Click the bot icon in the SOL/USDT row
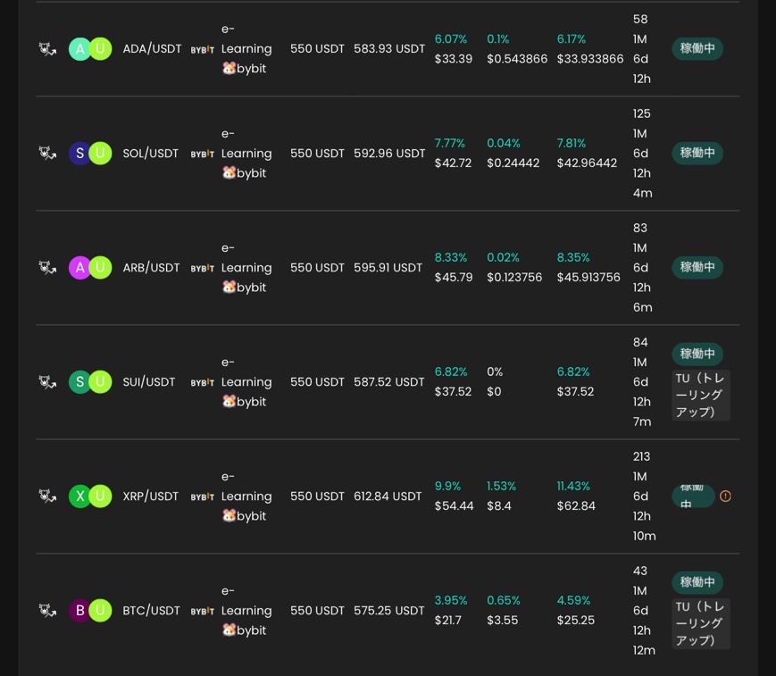Image resolution: width=776 pixels, height=676 pixels. [x=47, y=154]
